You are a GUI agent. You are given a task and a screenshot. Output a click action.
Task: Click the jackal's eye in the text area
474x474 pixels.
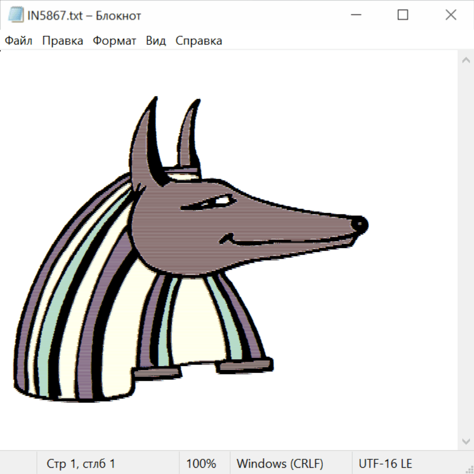(222, 201)
